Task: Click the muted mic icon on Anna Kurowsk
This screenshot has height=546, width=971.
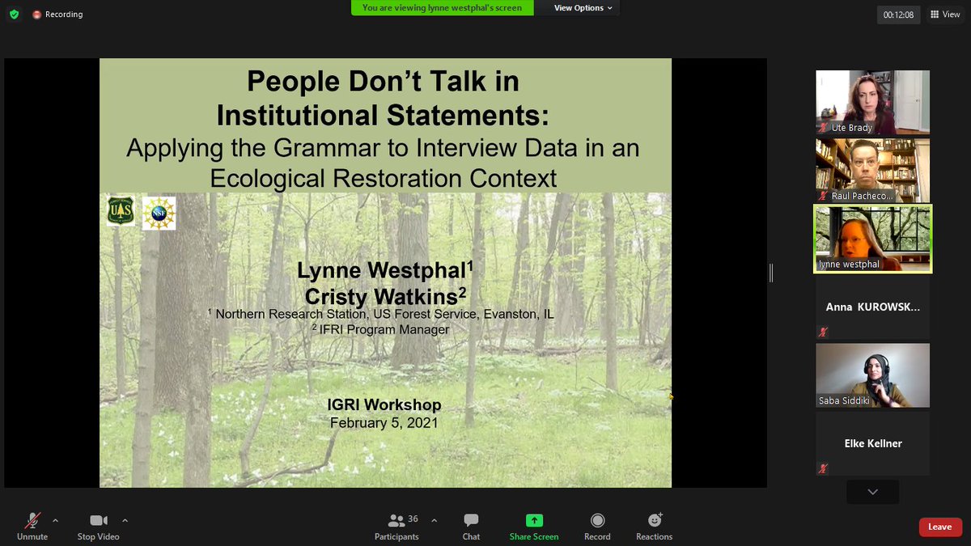Action: tap(823, 332)
